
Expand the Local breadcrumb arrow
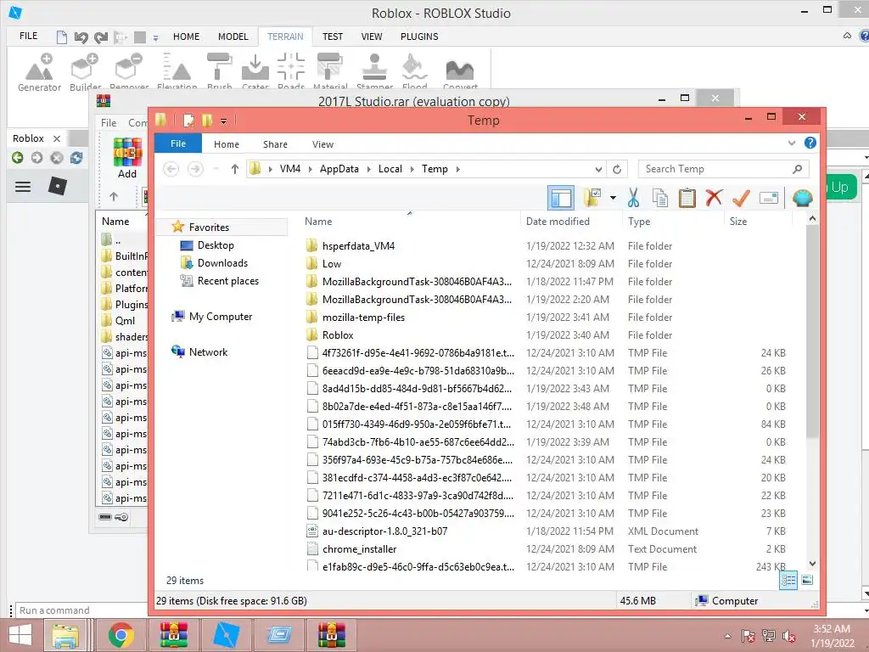pos(412,169)
